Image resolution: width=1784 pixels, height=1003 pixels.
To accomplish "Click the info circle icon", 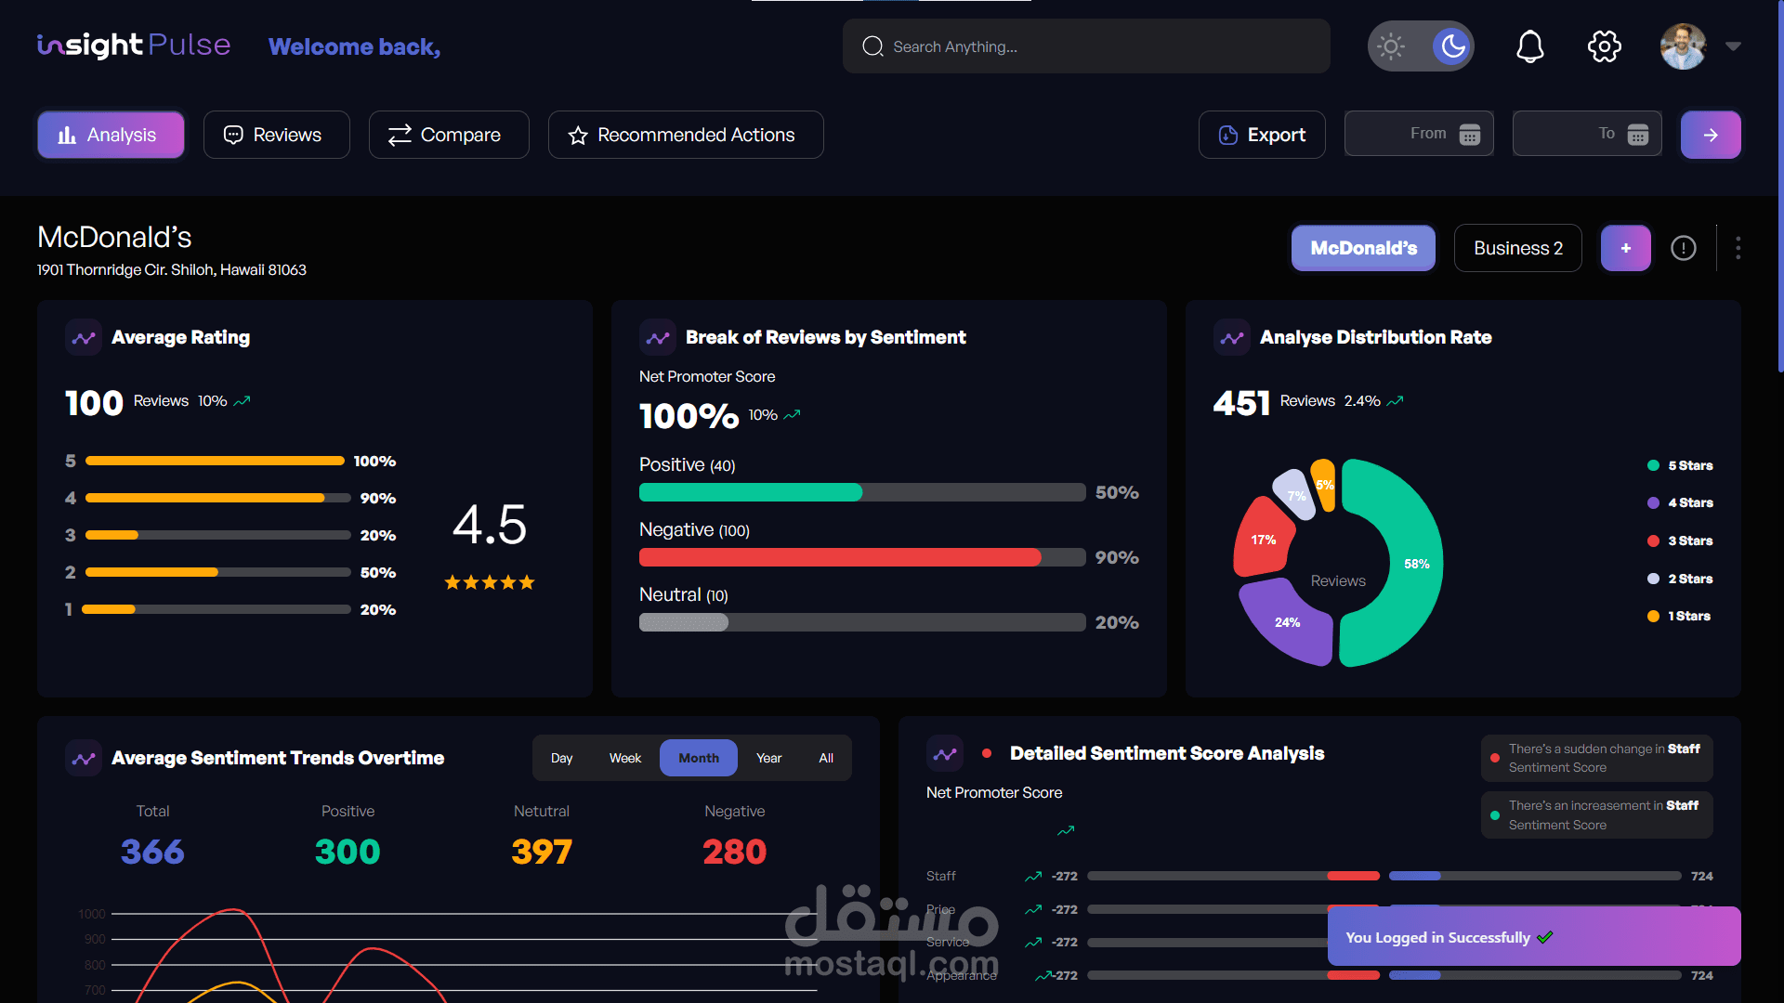I will point(1683,248).
